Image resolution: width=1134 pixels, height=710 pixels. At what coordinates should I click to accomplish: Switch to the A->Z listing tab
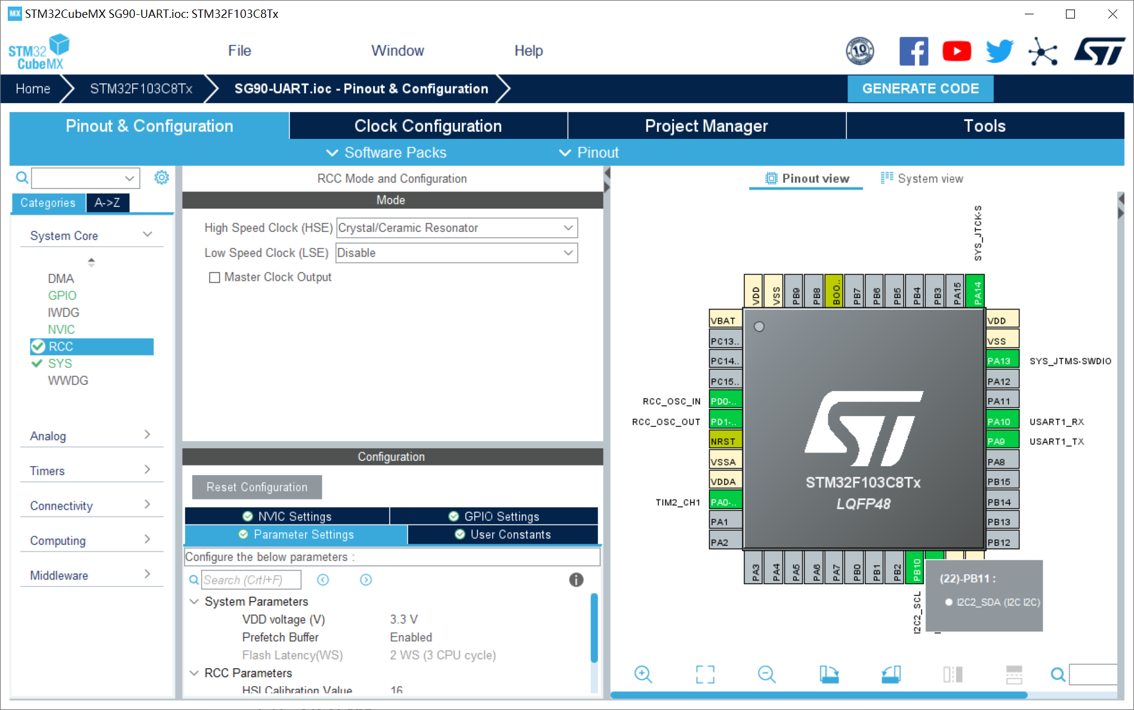(107, 203)
